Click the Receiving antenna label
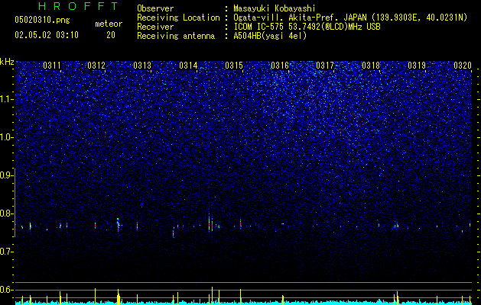 pyautogui.click(x=176, y=36)
